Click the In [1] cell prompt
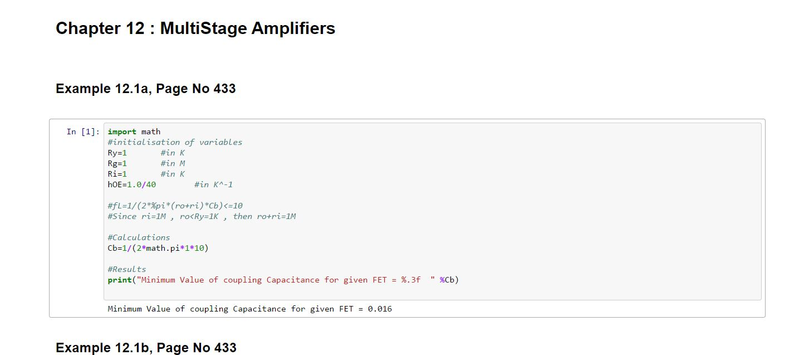This screenshot has height=355, width=809. click(83, 132)
